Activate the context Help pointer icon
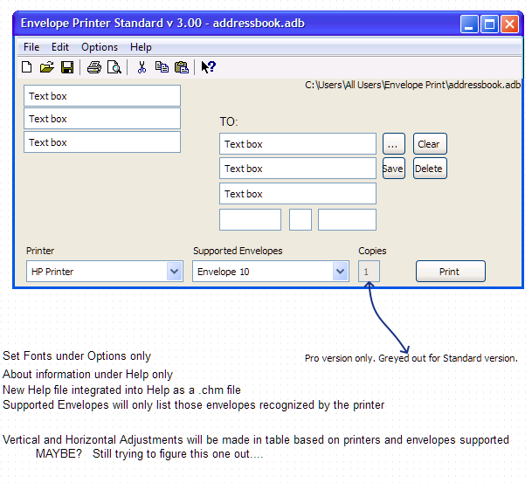532x483 pixels. (208, 67)
